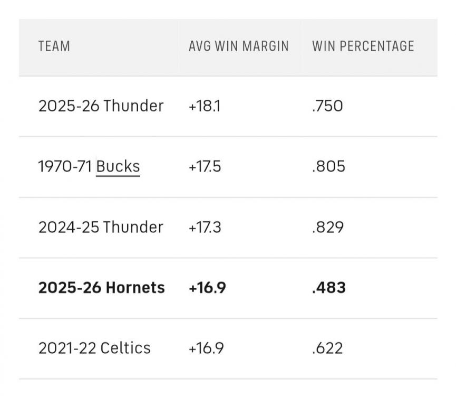This screenshot has width=456, height=396.
Task: Click the Hornets row's bold +16.9 margin
Action: point(207,288)
